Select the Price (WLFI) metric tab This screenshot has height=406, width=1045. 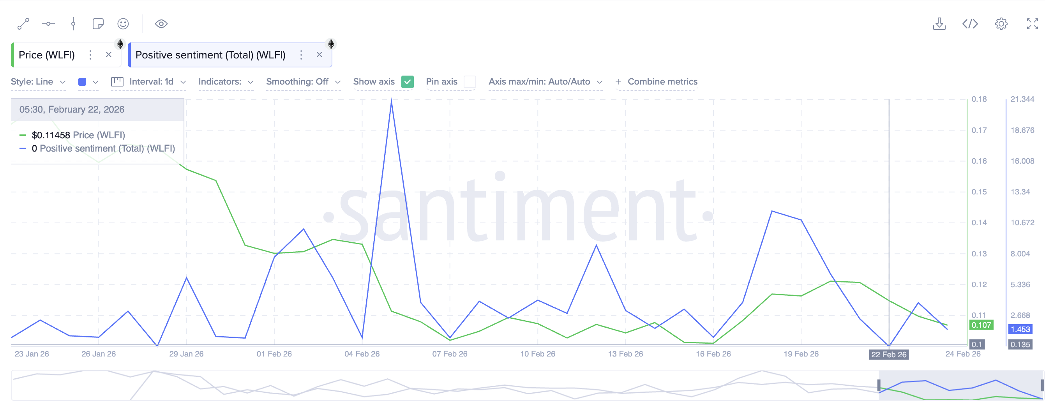coord(47,55)
